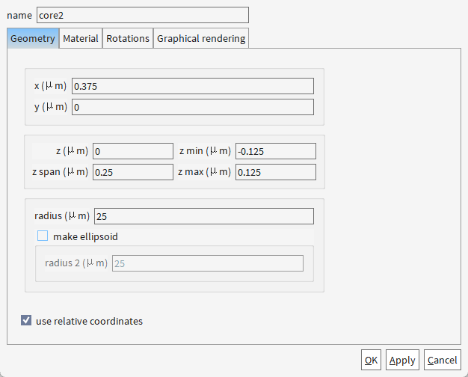Click the Apply button
468x377 pixels.
click(x=402, y=360)
